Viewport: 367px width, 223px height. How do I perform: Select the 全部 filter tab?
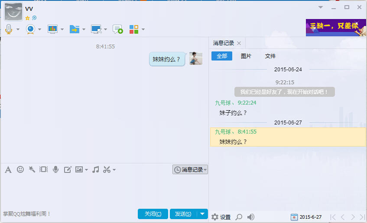pyautogui.click(x=222, y=56)
